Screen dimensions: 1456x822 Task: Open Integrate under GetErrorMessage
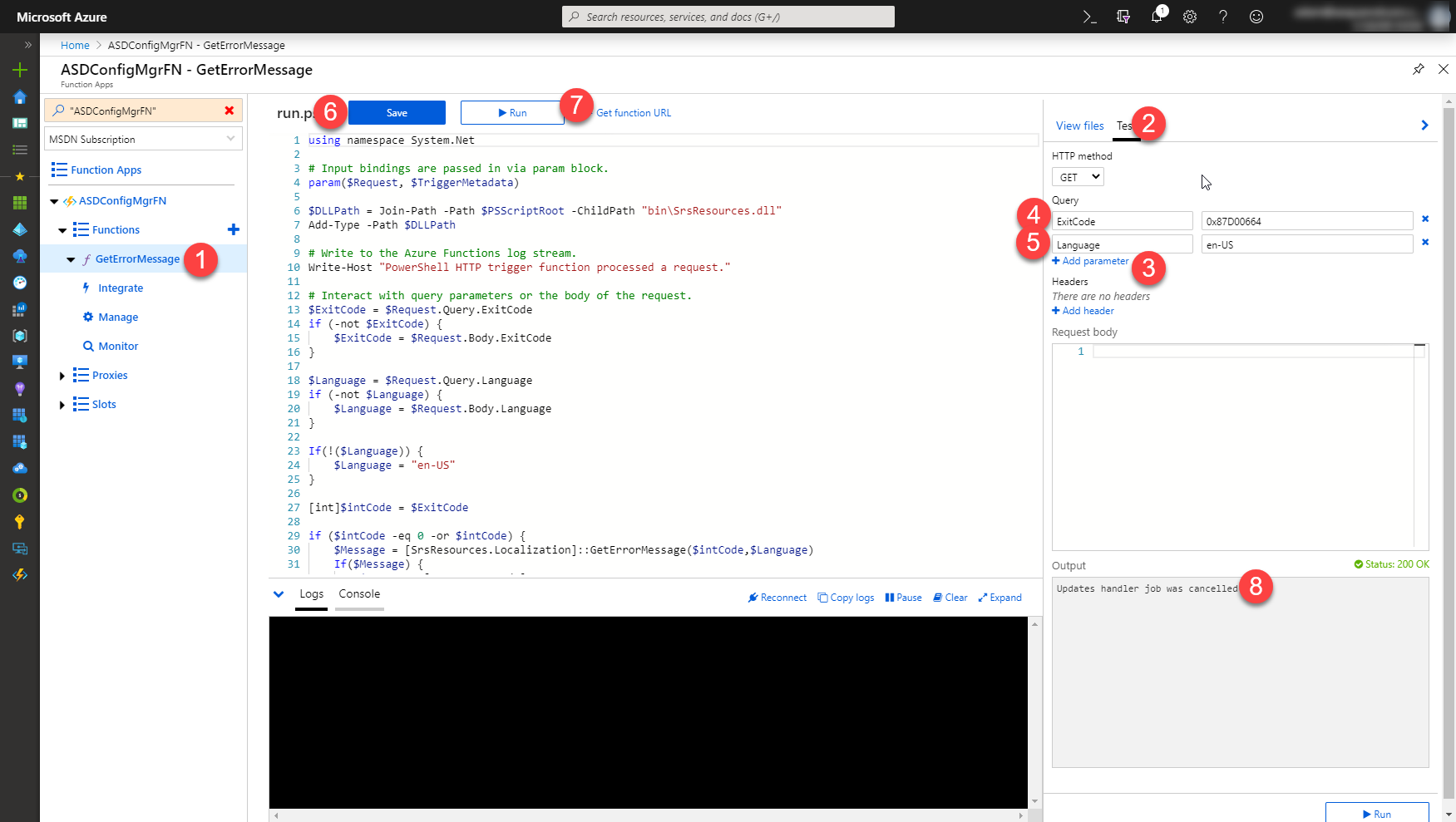[x=121, y=288]
